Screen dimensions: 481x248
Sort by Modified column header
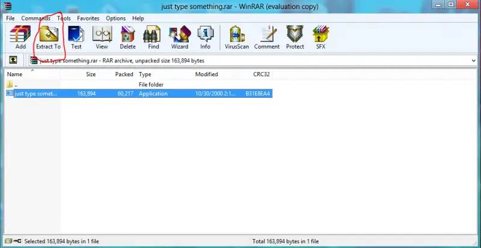pyautogui.click(x=217, y=74)
